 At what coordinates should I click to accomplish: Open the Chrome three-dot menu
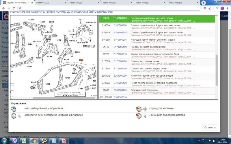pyautogui.click(x=227, y=8)
